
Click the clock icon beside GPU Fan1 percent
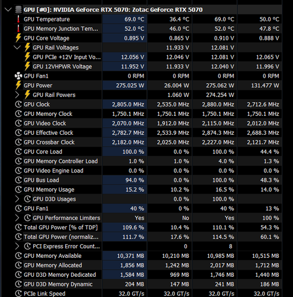point(18,208)
